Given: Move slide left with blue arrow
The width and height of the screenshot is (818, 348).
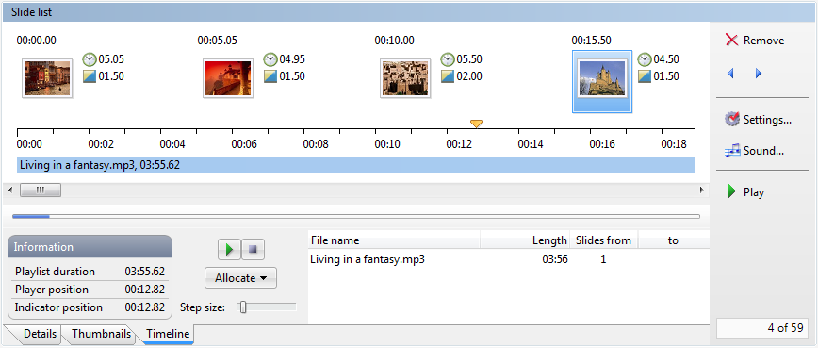Looking at the screenshot, I should tap(730, 74).
